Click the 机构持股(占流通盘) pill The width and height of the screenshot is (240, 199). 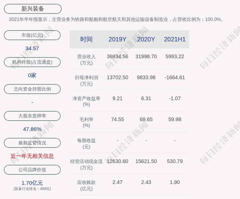pyautogui.click(x=32, y=62)
